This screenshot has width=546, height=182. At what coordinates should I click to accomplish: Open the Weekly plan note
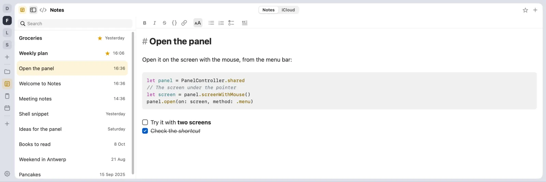(72, 53)
